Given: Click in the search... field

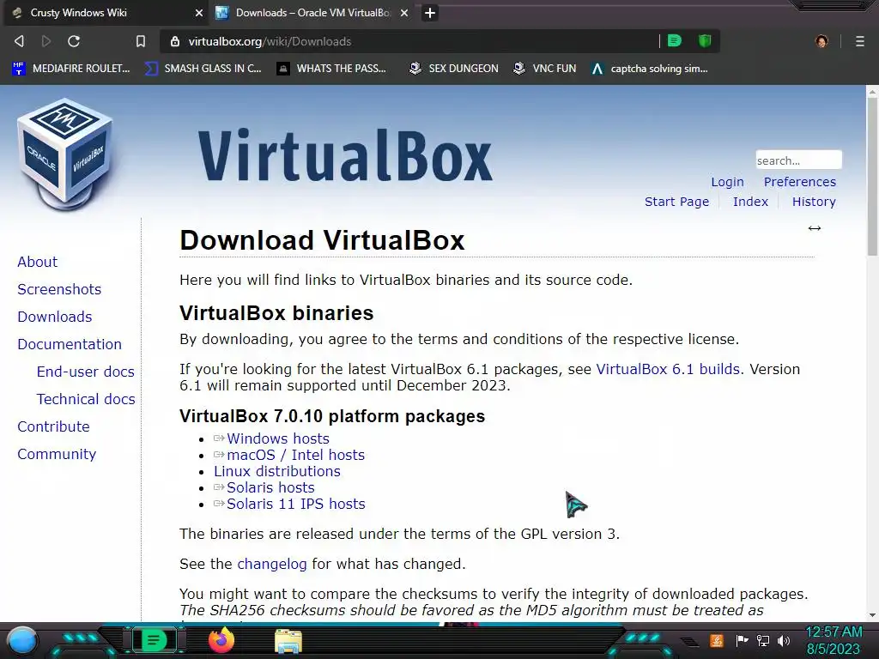Looking at the screenshot, I should tap(798, 160).
